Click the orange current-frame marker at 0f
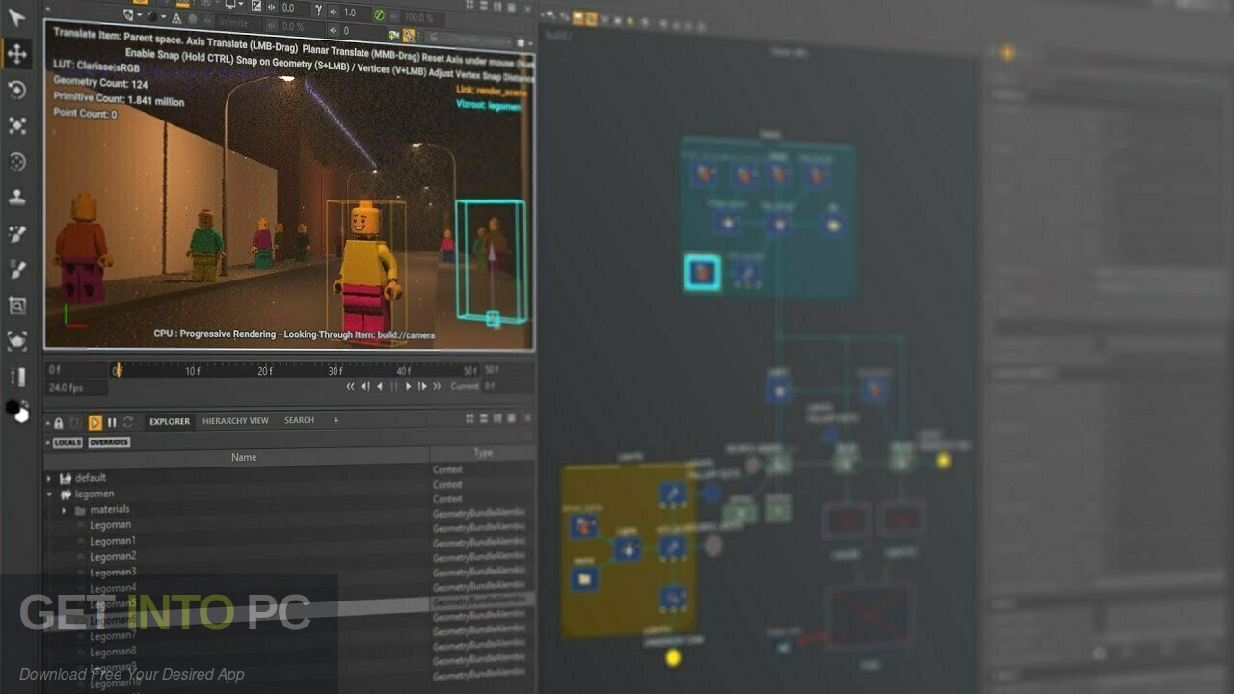The height and width of the screenshot is (694, 1234). click(x=118, y=369)
